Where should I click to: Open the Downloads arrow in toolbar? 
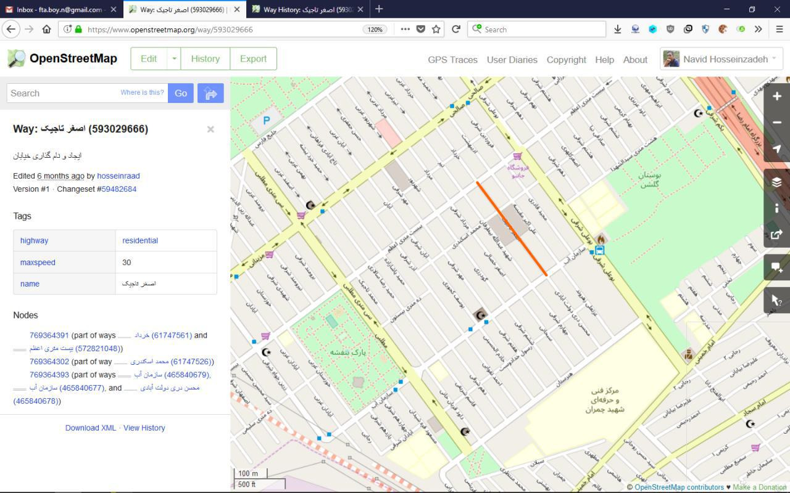coord(618,29)
